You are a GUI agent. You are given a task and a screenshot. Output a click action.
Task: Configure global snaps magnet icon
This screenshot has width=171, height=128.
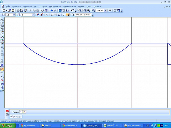[x=38, y=15]
